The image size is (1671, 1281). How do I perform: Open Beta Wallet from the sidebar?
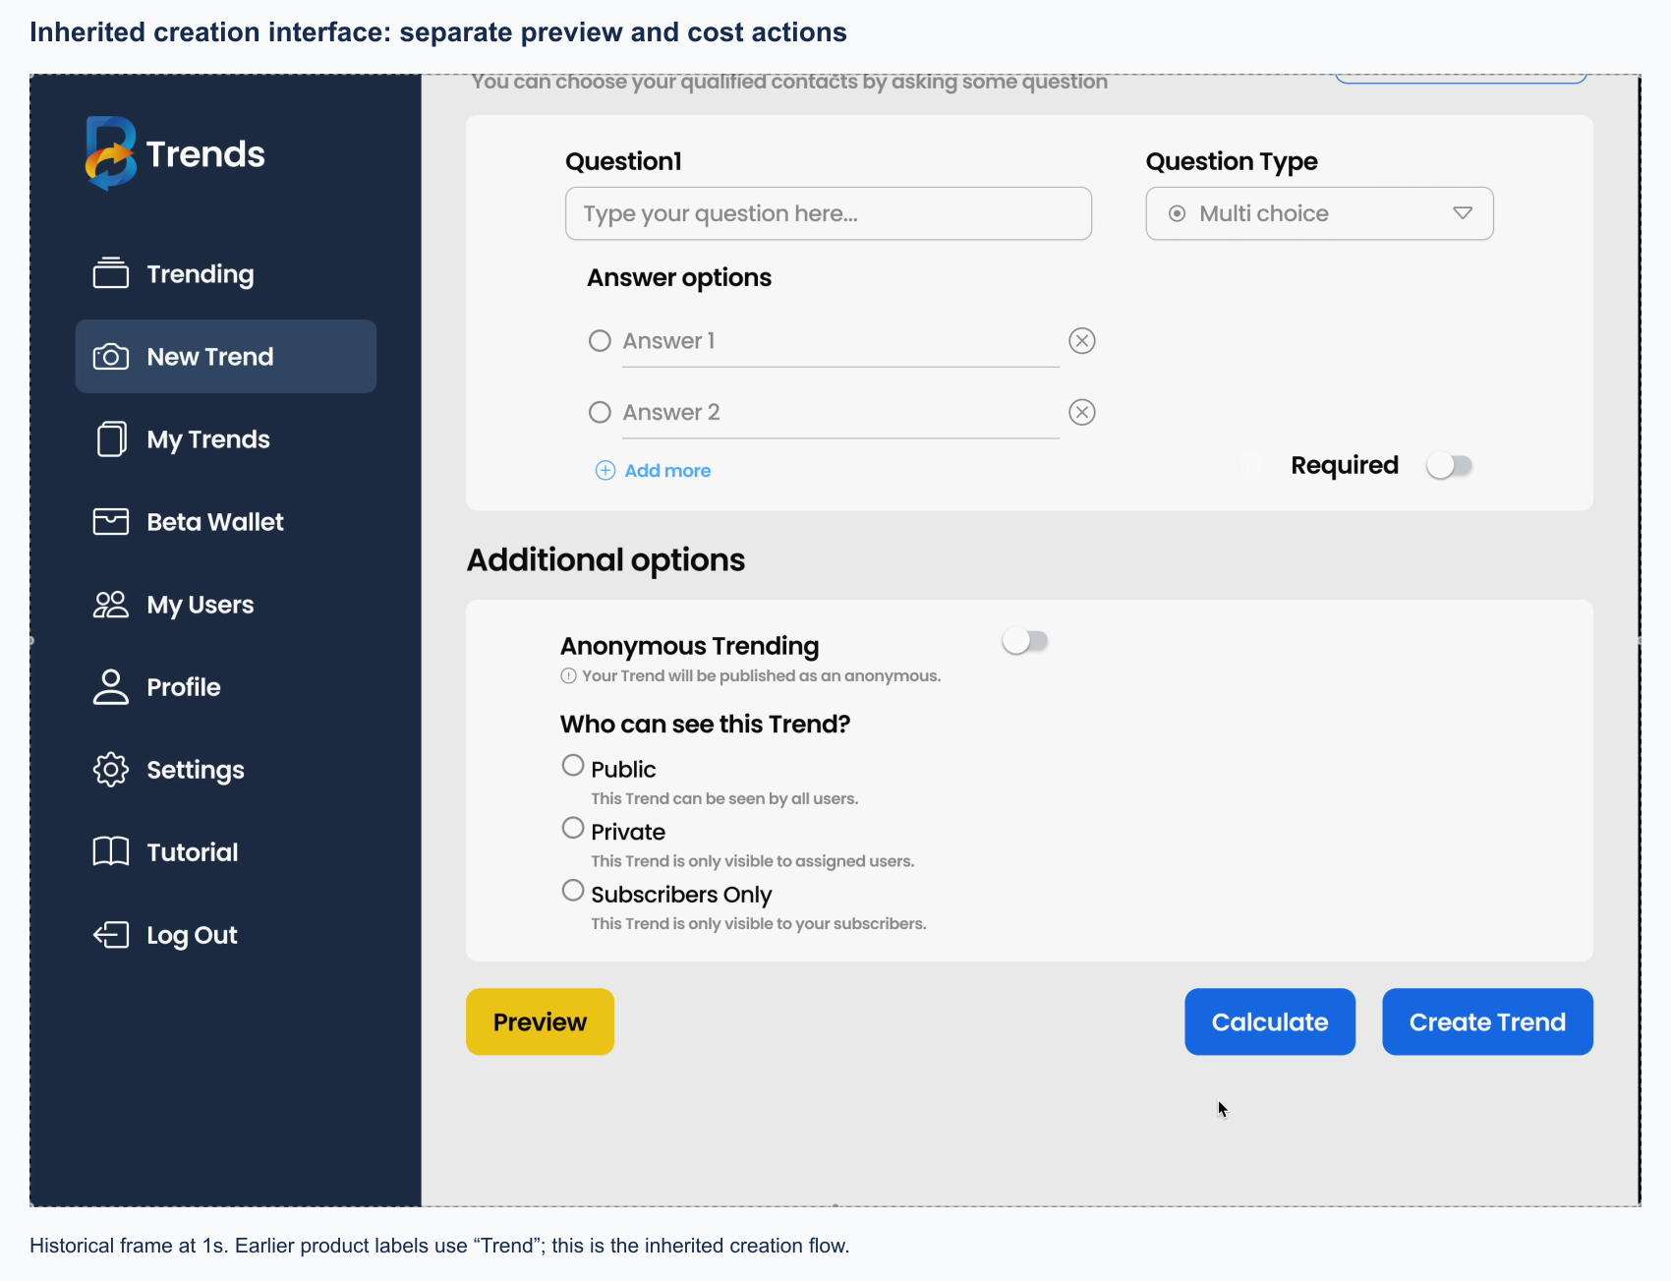coord(225,521)
